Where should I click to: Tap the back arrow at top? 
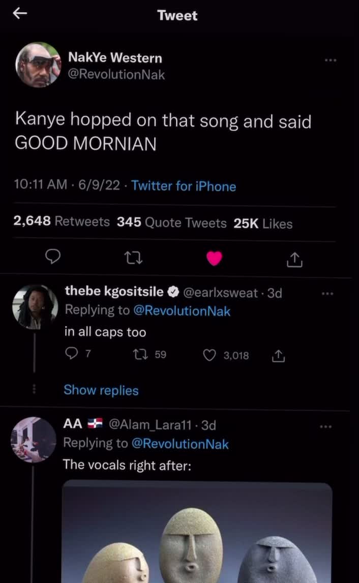(x=19, y=14)
